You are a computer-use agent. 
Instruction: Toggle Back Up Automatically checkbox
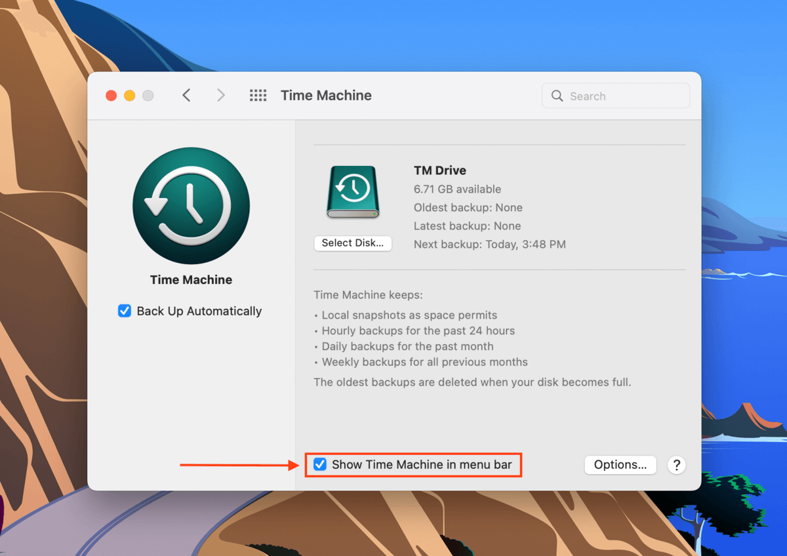125,311
